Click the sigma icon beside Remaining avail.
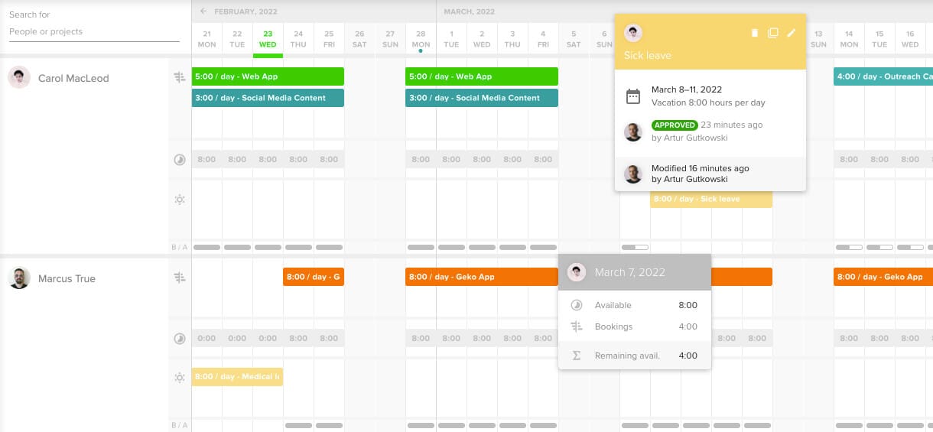Viewport: 933px width, 432px height. [x=577, y=356]
